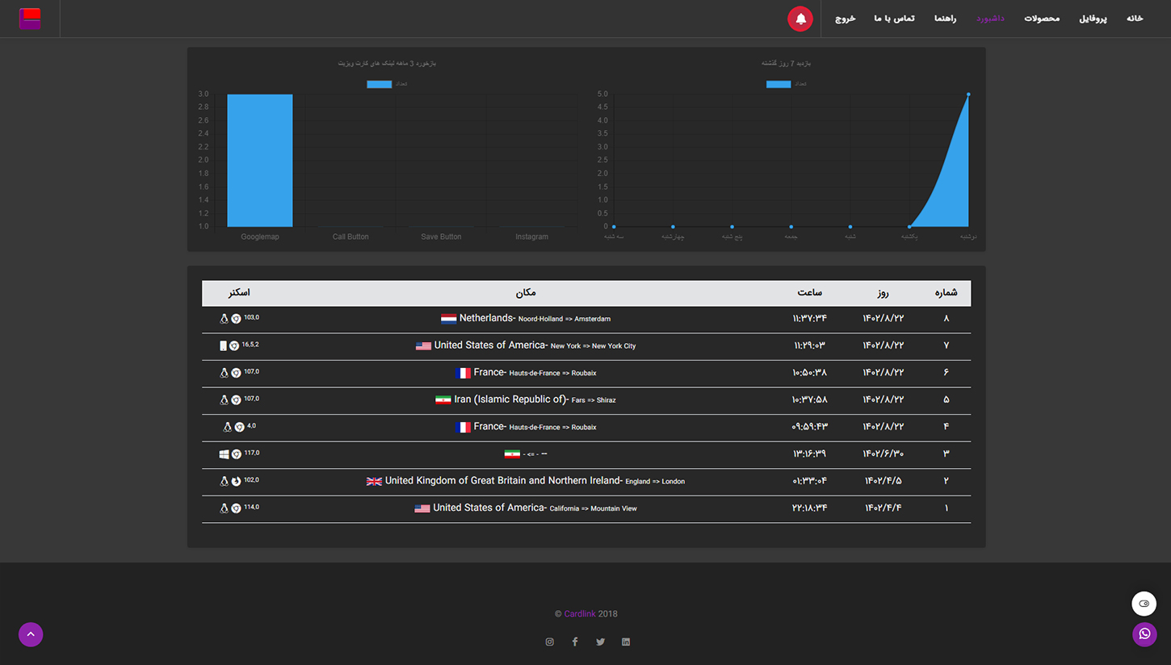
Task: Open Instagram icon in the footer
Action: tap(550, 642)
